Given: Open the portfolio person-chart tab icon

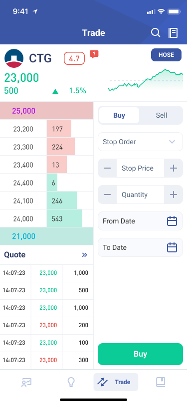Looking at the screenshot, I should coord(26,382).
